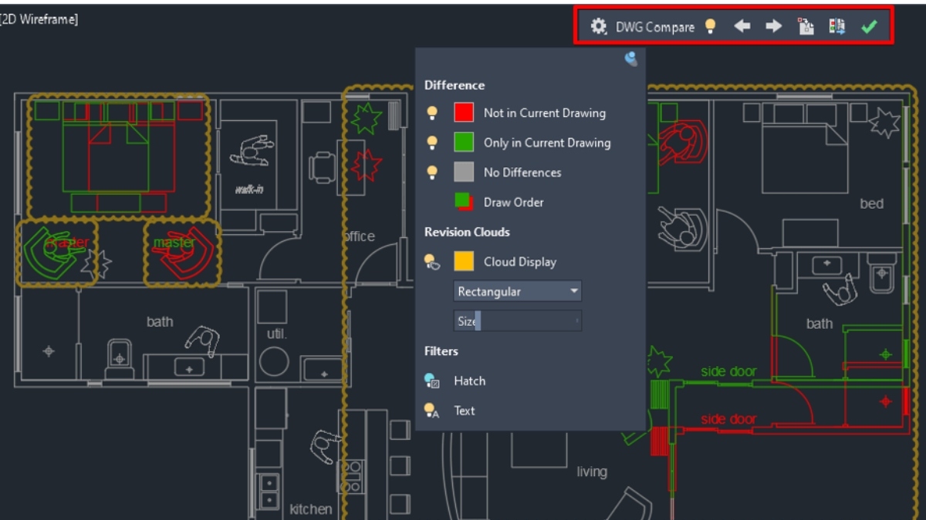This screenshot has height=520, width=926.
Task: Go to next difference with right arrow
Action: [x=773, y=27]
